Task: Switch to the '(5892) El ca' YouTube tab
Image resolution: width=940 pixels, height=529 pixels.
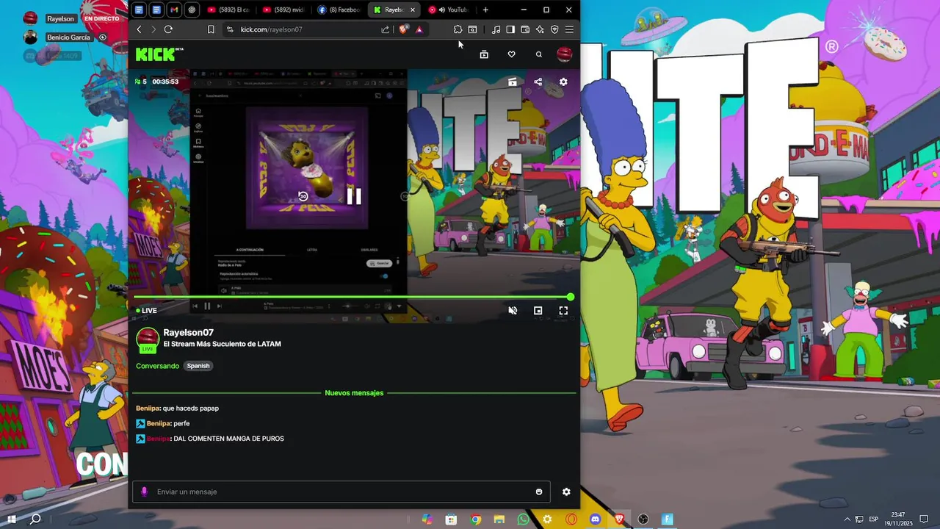Action: [228, 10]
